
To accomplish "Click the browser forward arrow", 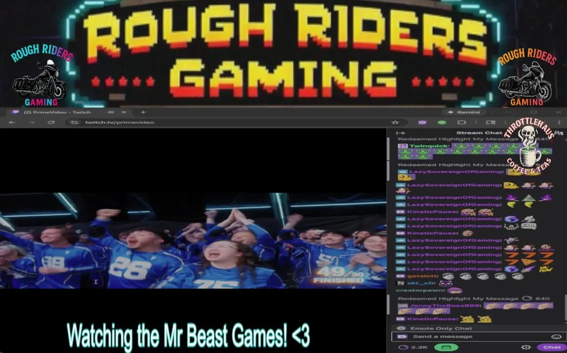I will pyautogui.click(x=31, y=123).
